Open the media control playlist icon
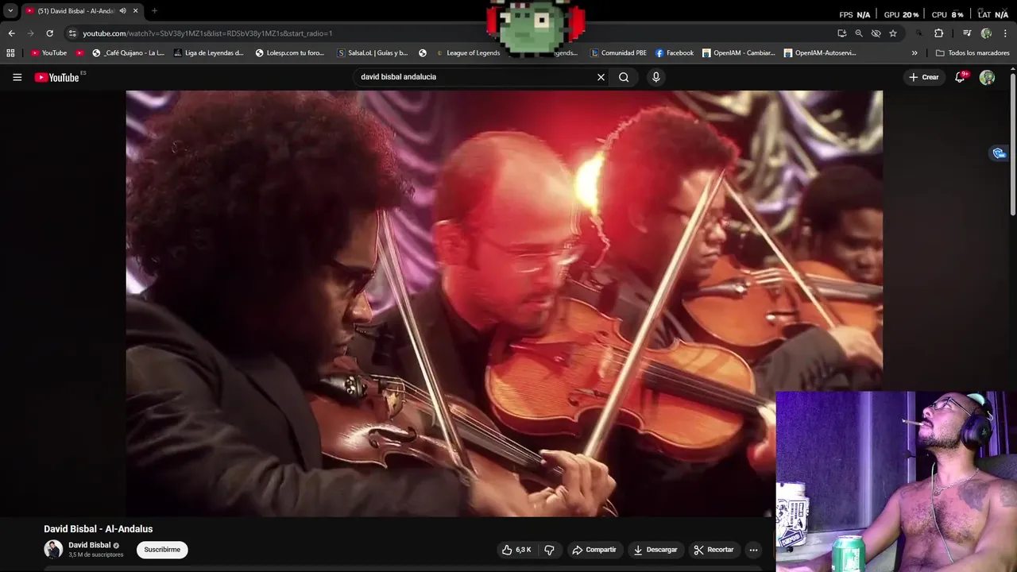This screenshot has height=572, width=1017. 967,33
